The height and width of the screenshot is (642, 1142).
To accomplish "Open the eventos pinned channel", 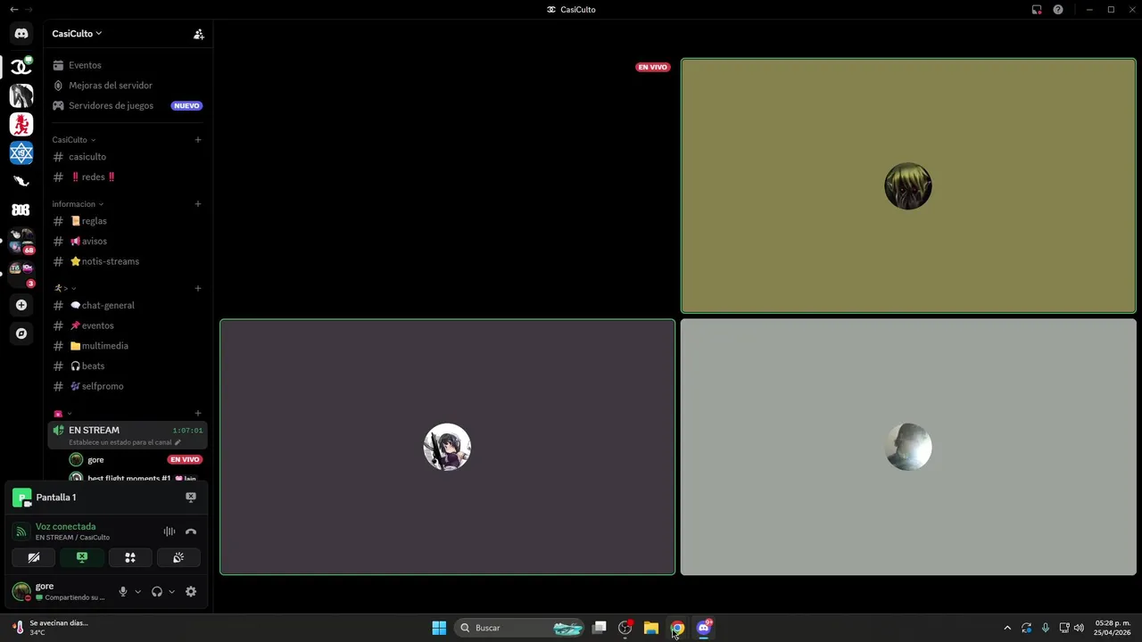I will click(128, 325).
